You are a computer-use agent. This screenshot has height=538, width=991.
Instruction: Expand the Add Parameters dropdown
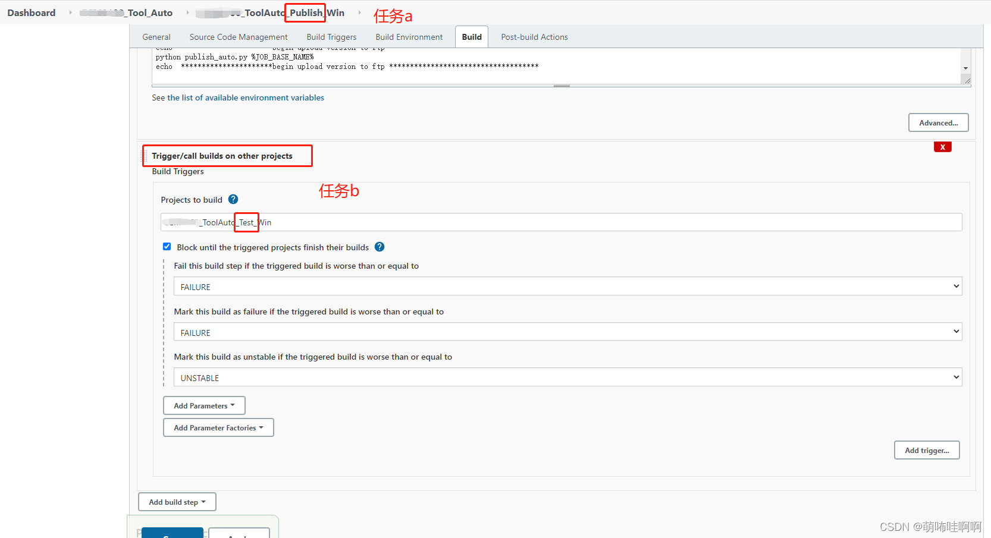[204, 405]
